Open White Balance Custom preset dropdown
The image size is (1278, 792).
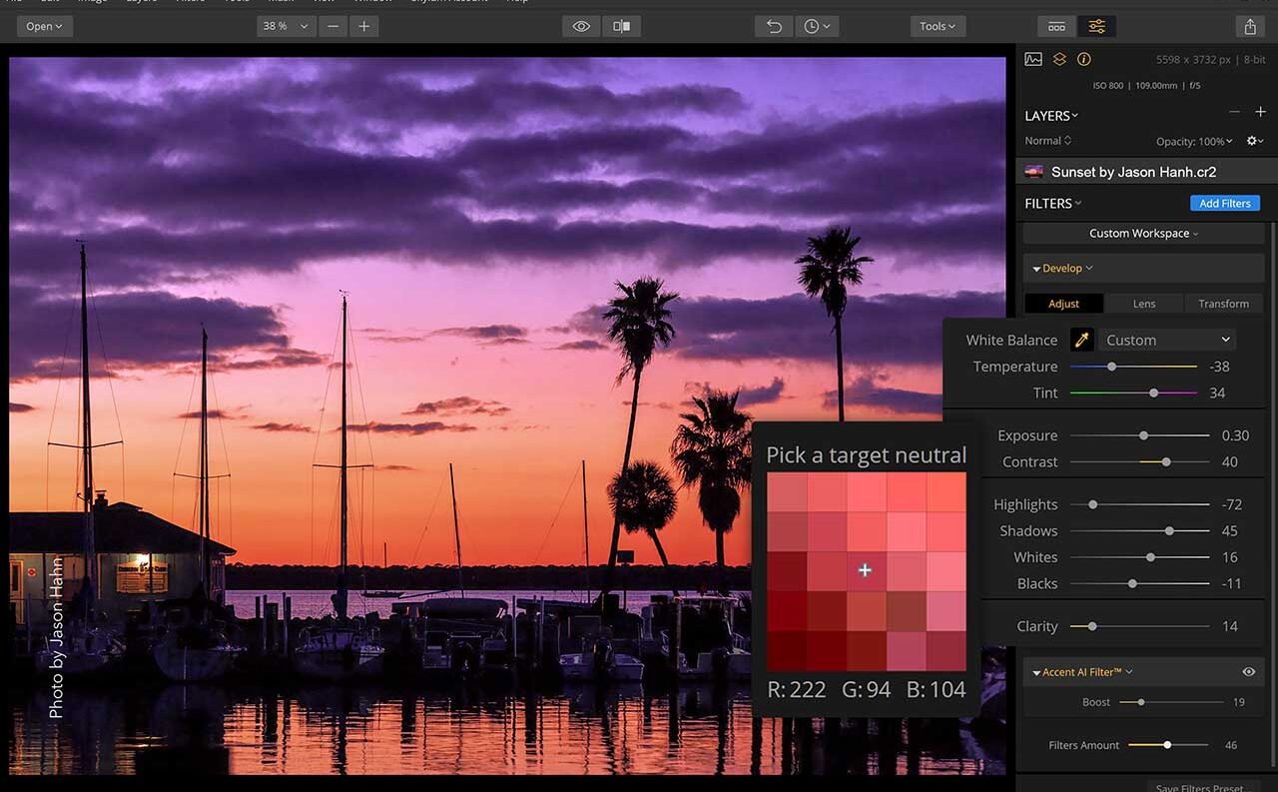click(1167, 340)
